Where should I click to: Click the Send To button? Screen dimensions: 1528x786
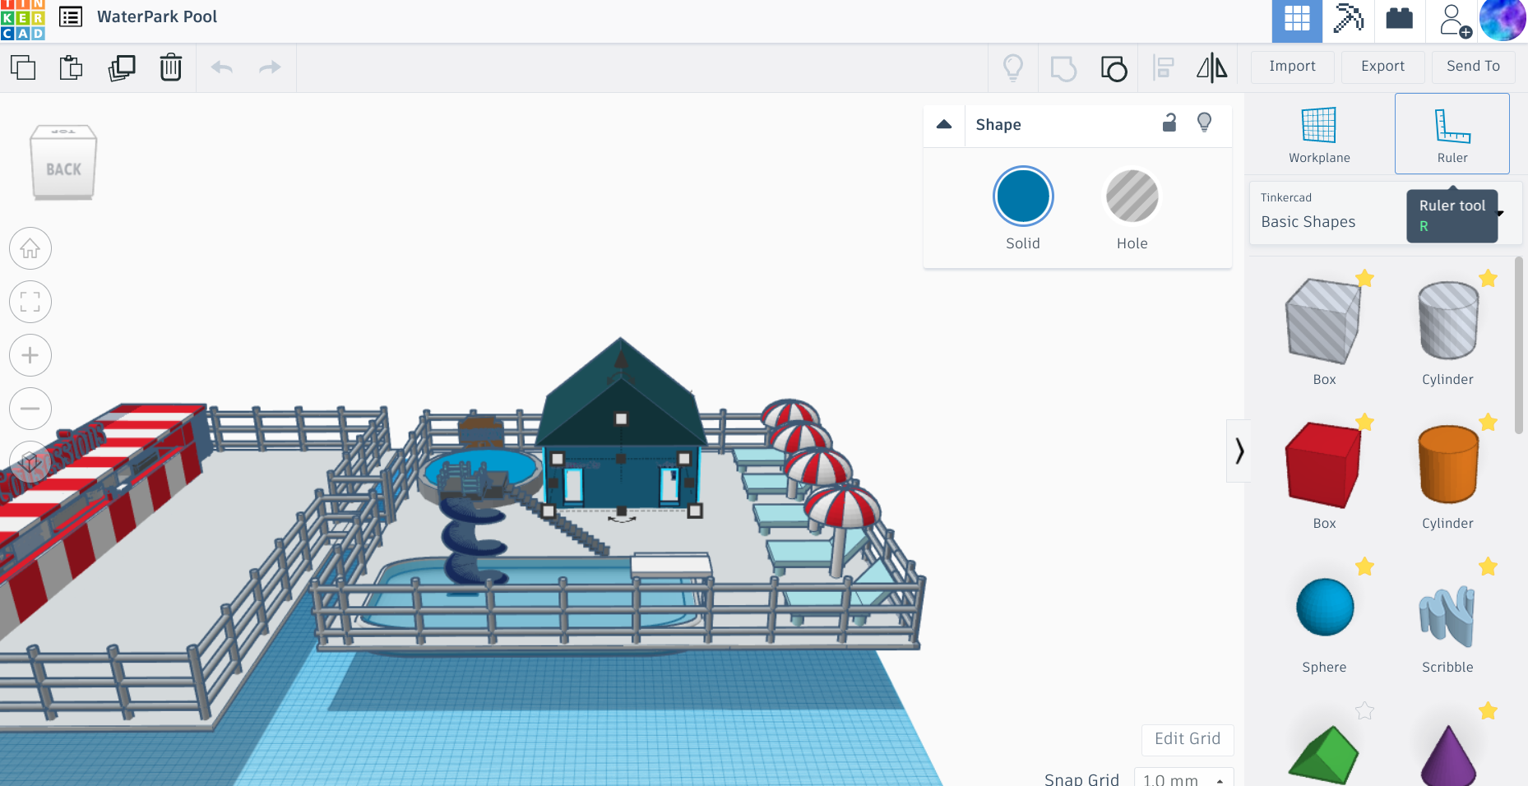(x=1473, y=67)
